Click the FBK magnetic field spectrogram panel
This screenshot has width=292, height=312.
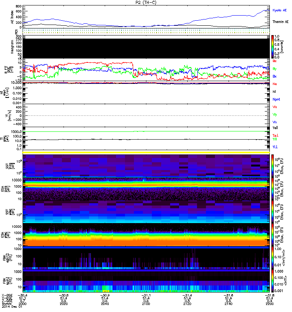146,281
